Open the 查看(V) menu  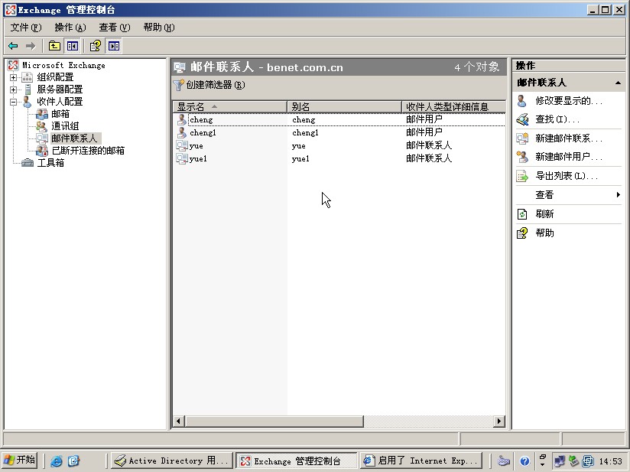(x=115, y=28)
